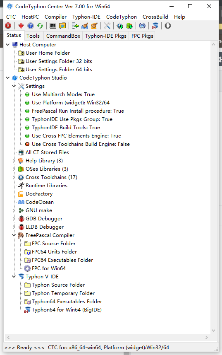Select Use Cross Toolchains Build Engine: False

(81, 144)
